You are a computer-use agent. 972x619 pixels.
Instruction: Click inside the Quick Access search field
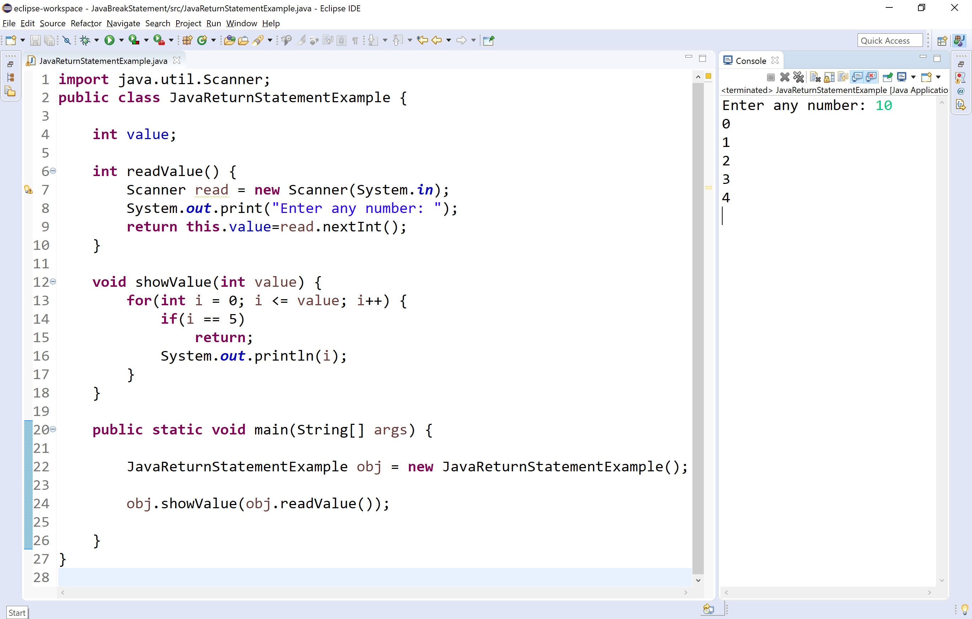890,40
